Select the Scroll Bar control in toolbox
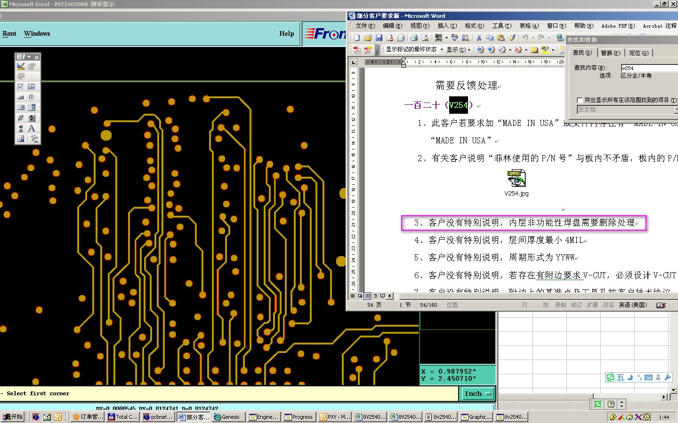Image resolution: width=678 pixels, height=423 pixels. click(21, 128)
